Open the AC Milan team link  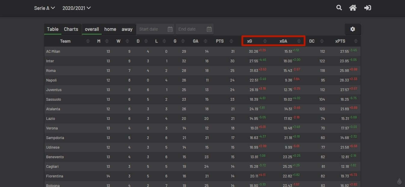coord(53,51)
